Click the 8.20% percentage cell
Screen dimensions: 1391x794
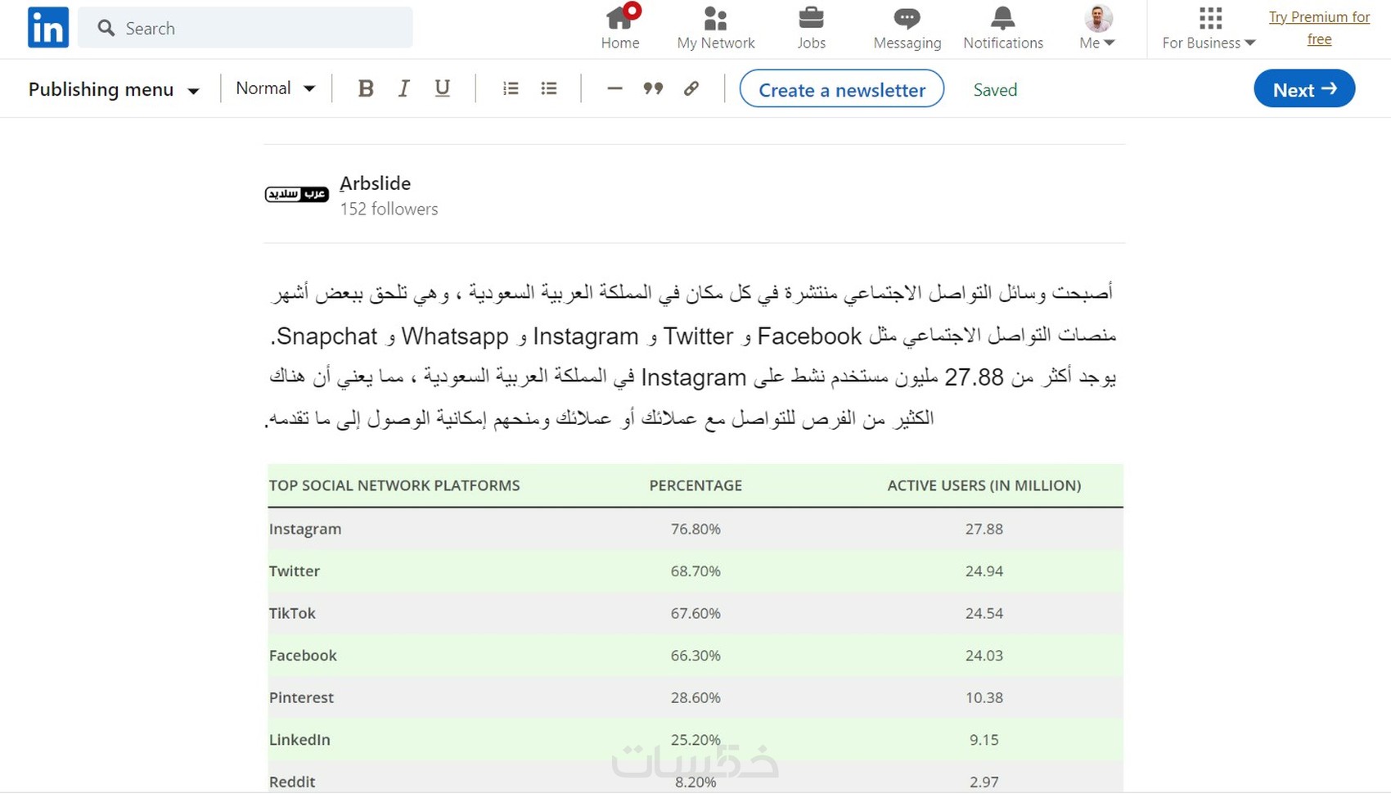point(695,782)
